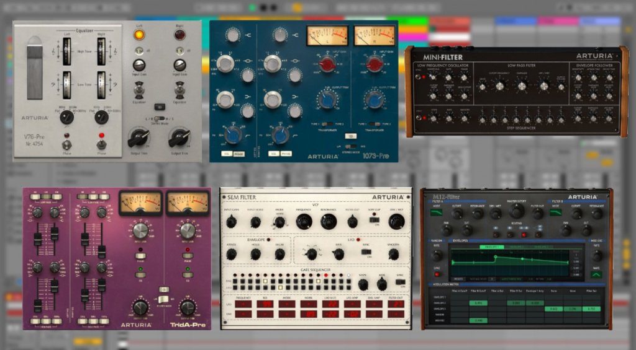Click the right channel PHASE button on 1073-Pre
This screenshot has width=636, height=350.
(x=286, y=154)
